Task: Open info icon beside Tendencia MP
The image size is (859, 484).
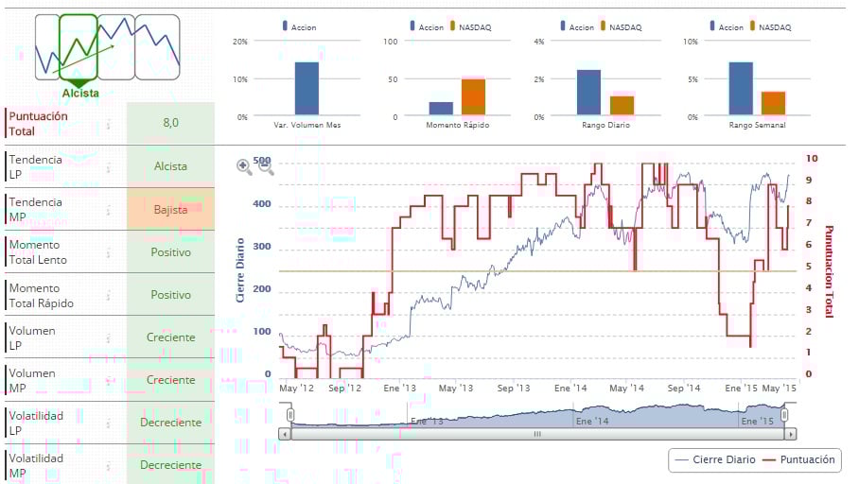Action: [x=109, y=210]
